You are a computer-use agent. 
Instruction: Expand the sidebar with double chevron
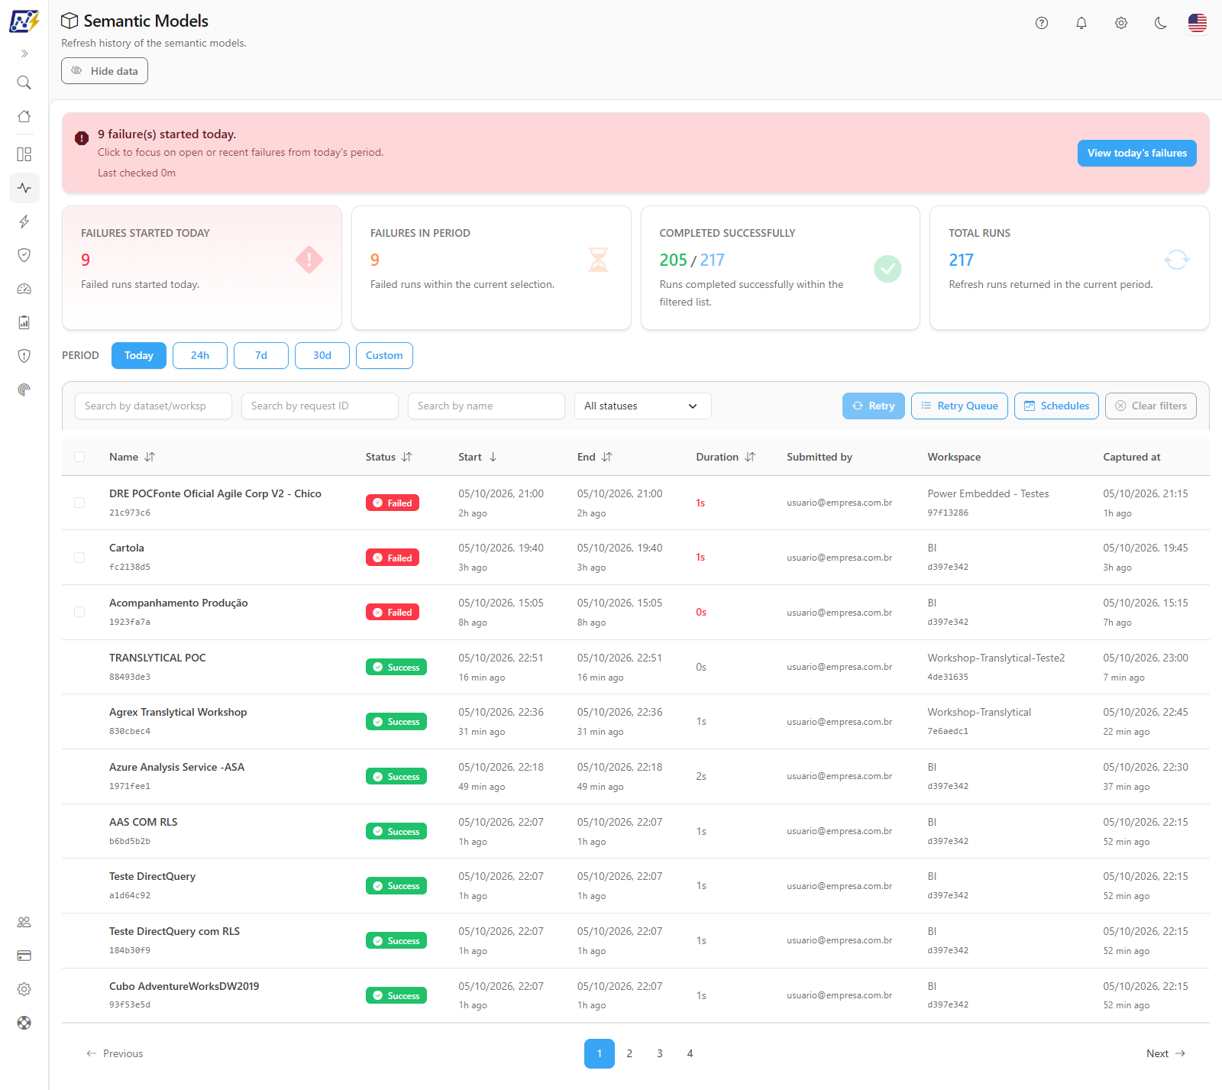tap(24, 53)
